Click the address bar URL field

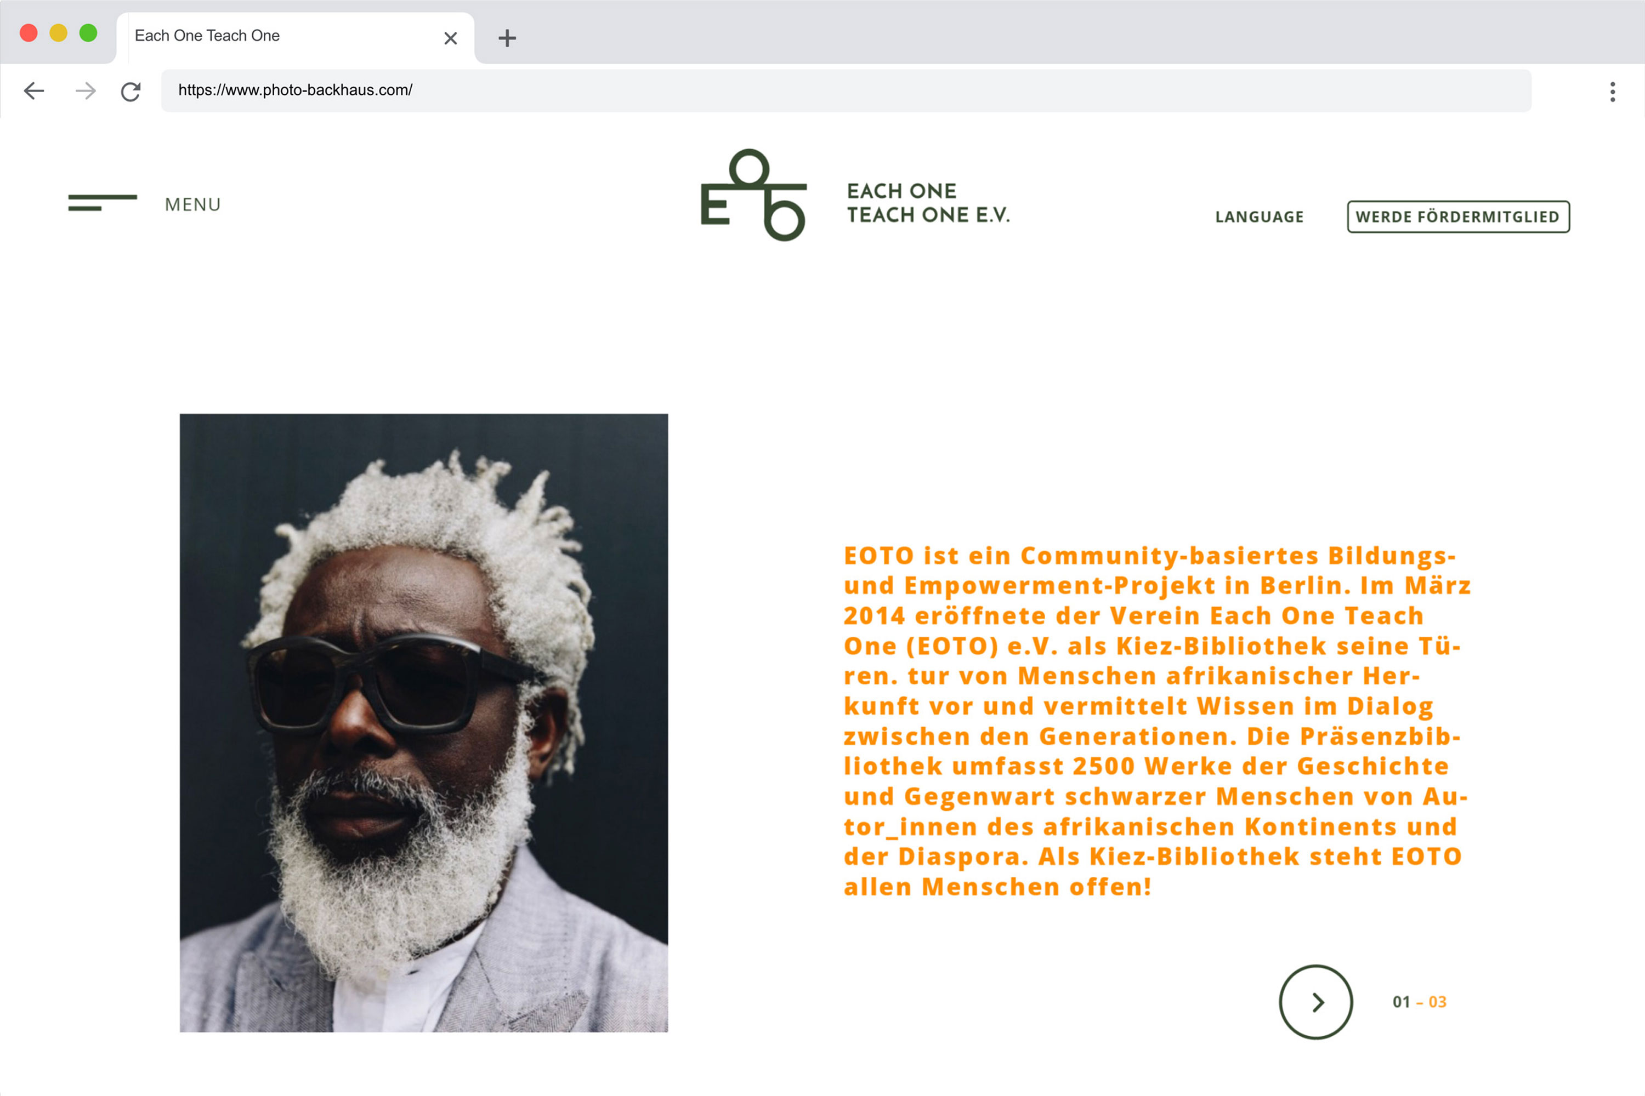[846, 90]
